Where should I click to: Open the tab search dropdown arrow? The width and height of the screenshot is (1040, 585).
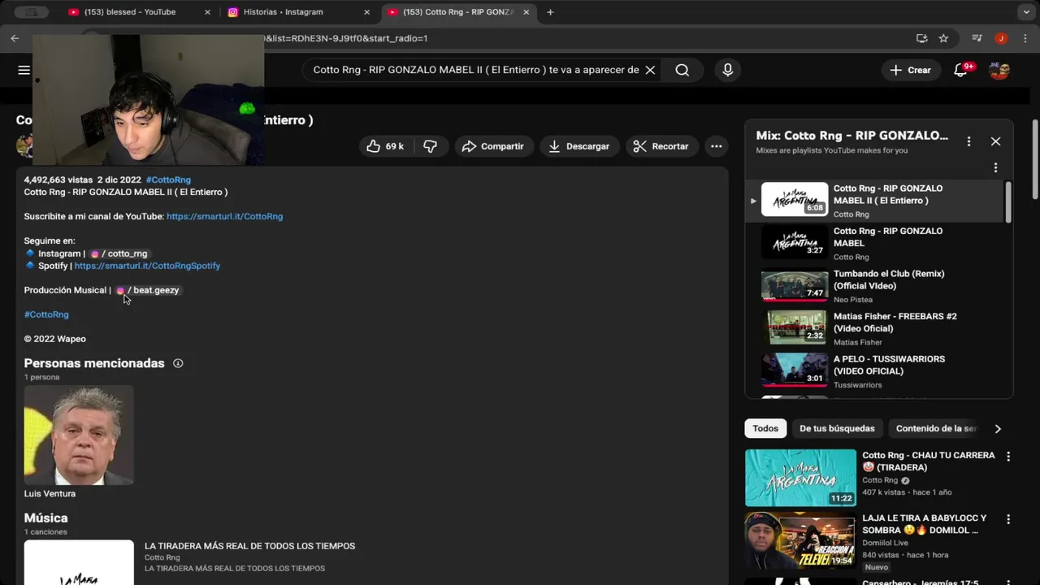tap(1026, 12)
